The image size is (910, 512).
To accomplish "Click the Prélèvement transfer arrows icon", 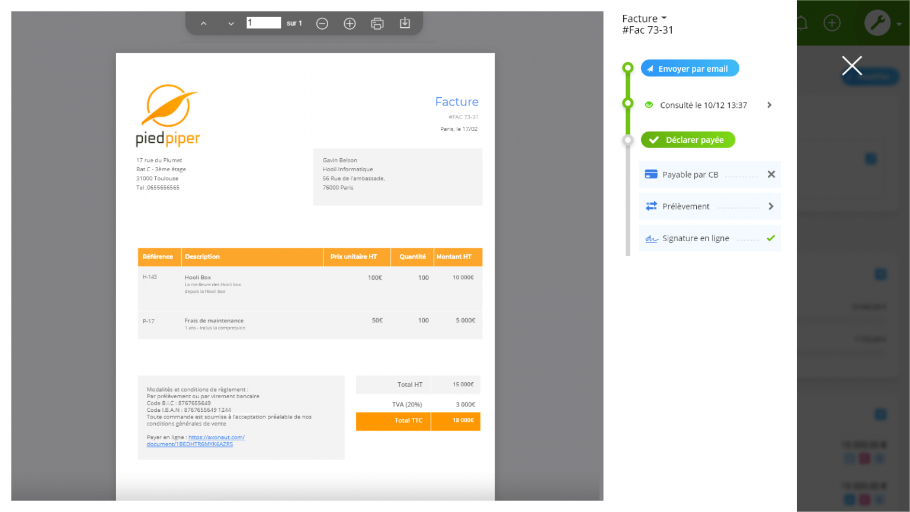I will (651, 206).
